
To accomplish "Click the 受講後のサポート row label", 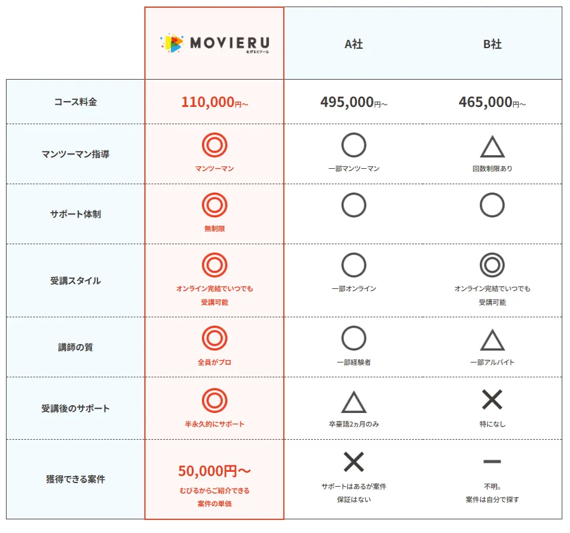I will click(x=75, y=408).
